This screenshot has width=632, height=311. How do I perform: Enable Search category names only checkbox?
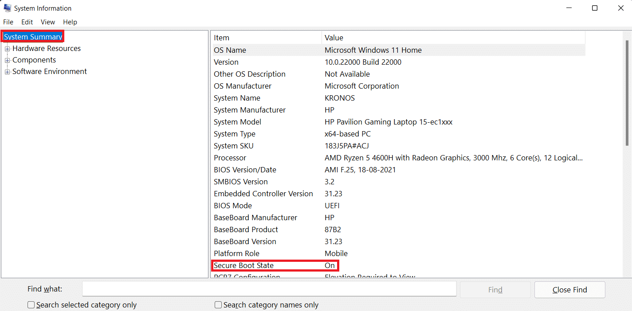(218, 305)
